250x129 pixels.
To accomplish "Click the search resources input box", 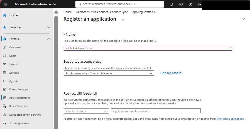I will (x=119, y=4).
